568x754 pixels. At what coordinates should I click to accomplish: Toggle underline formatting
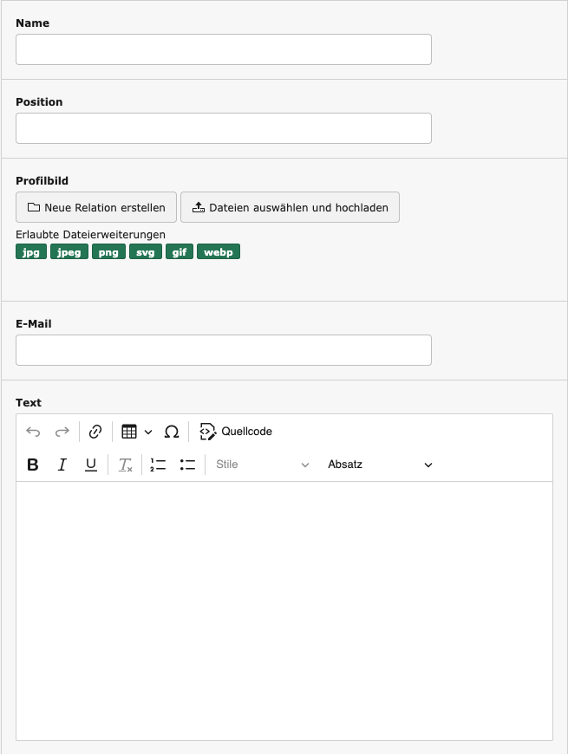point(91,465)
